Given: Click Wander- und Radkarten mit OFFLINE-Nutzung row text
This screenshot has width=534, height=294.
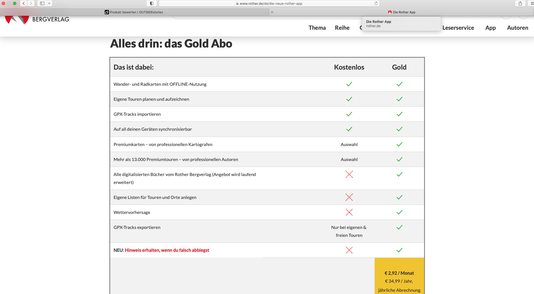Looking at the screenshot, I should (160, 84).
